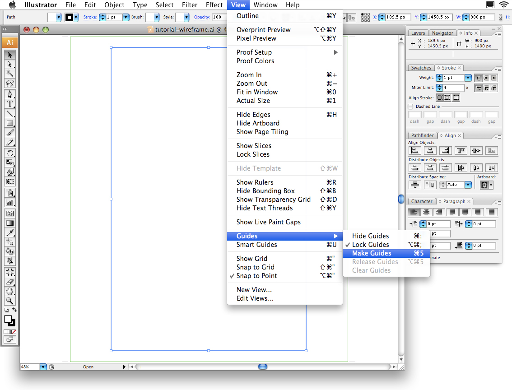Switch to the Pathfinder tab
Image resolution: width=512 pixels, height=390 pixels.
tap(422, 135)
